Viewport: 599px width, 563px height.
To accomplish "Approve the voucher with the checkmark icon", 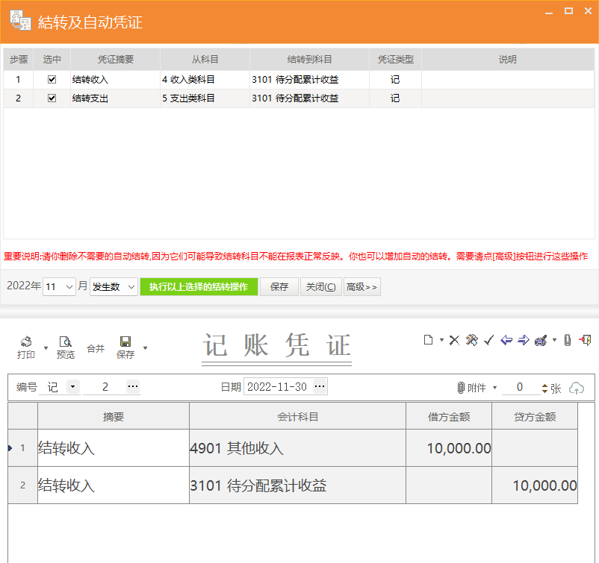I will 489,340.
